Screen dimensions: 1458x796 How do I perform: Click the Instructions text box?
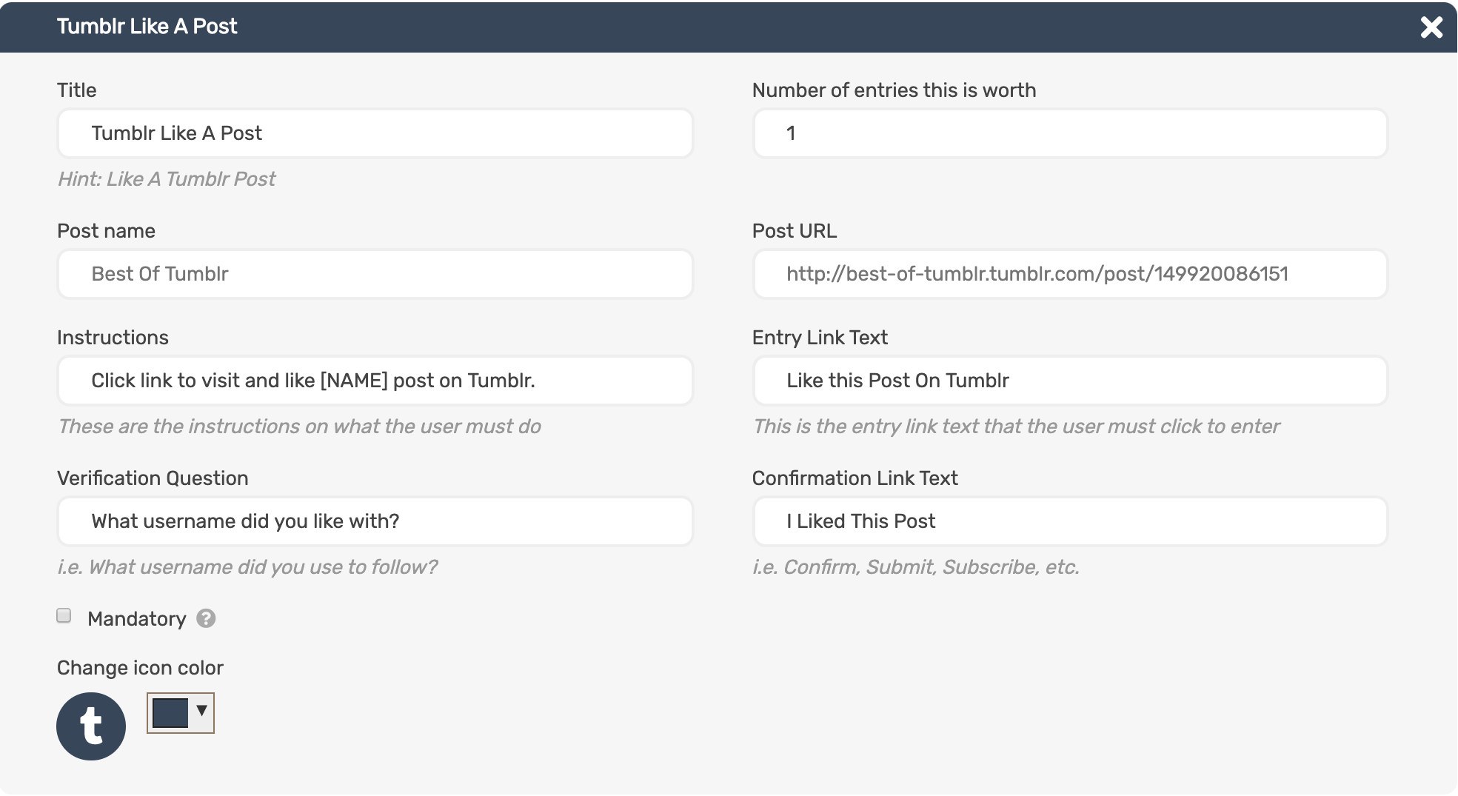374,381
